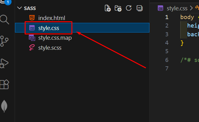Refresh the Explorer file list
The image size is (199, 122).
[129, 8]
